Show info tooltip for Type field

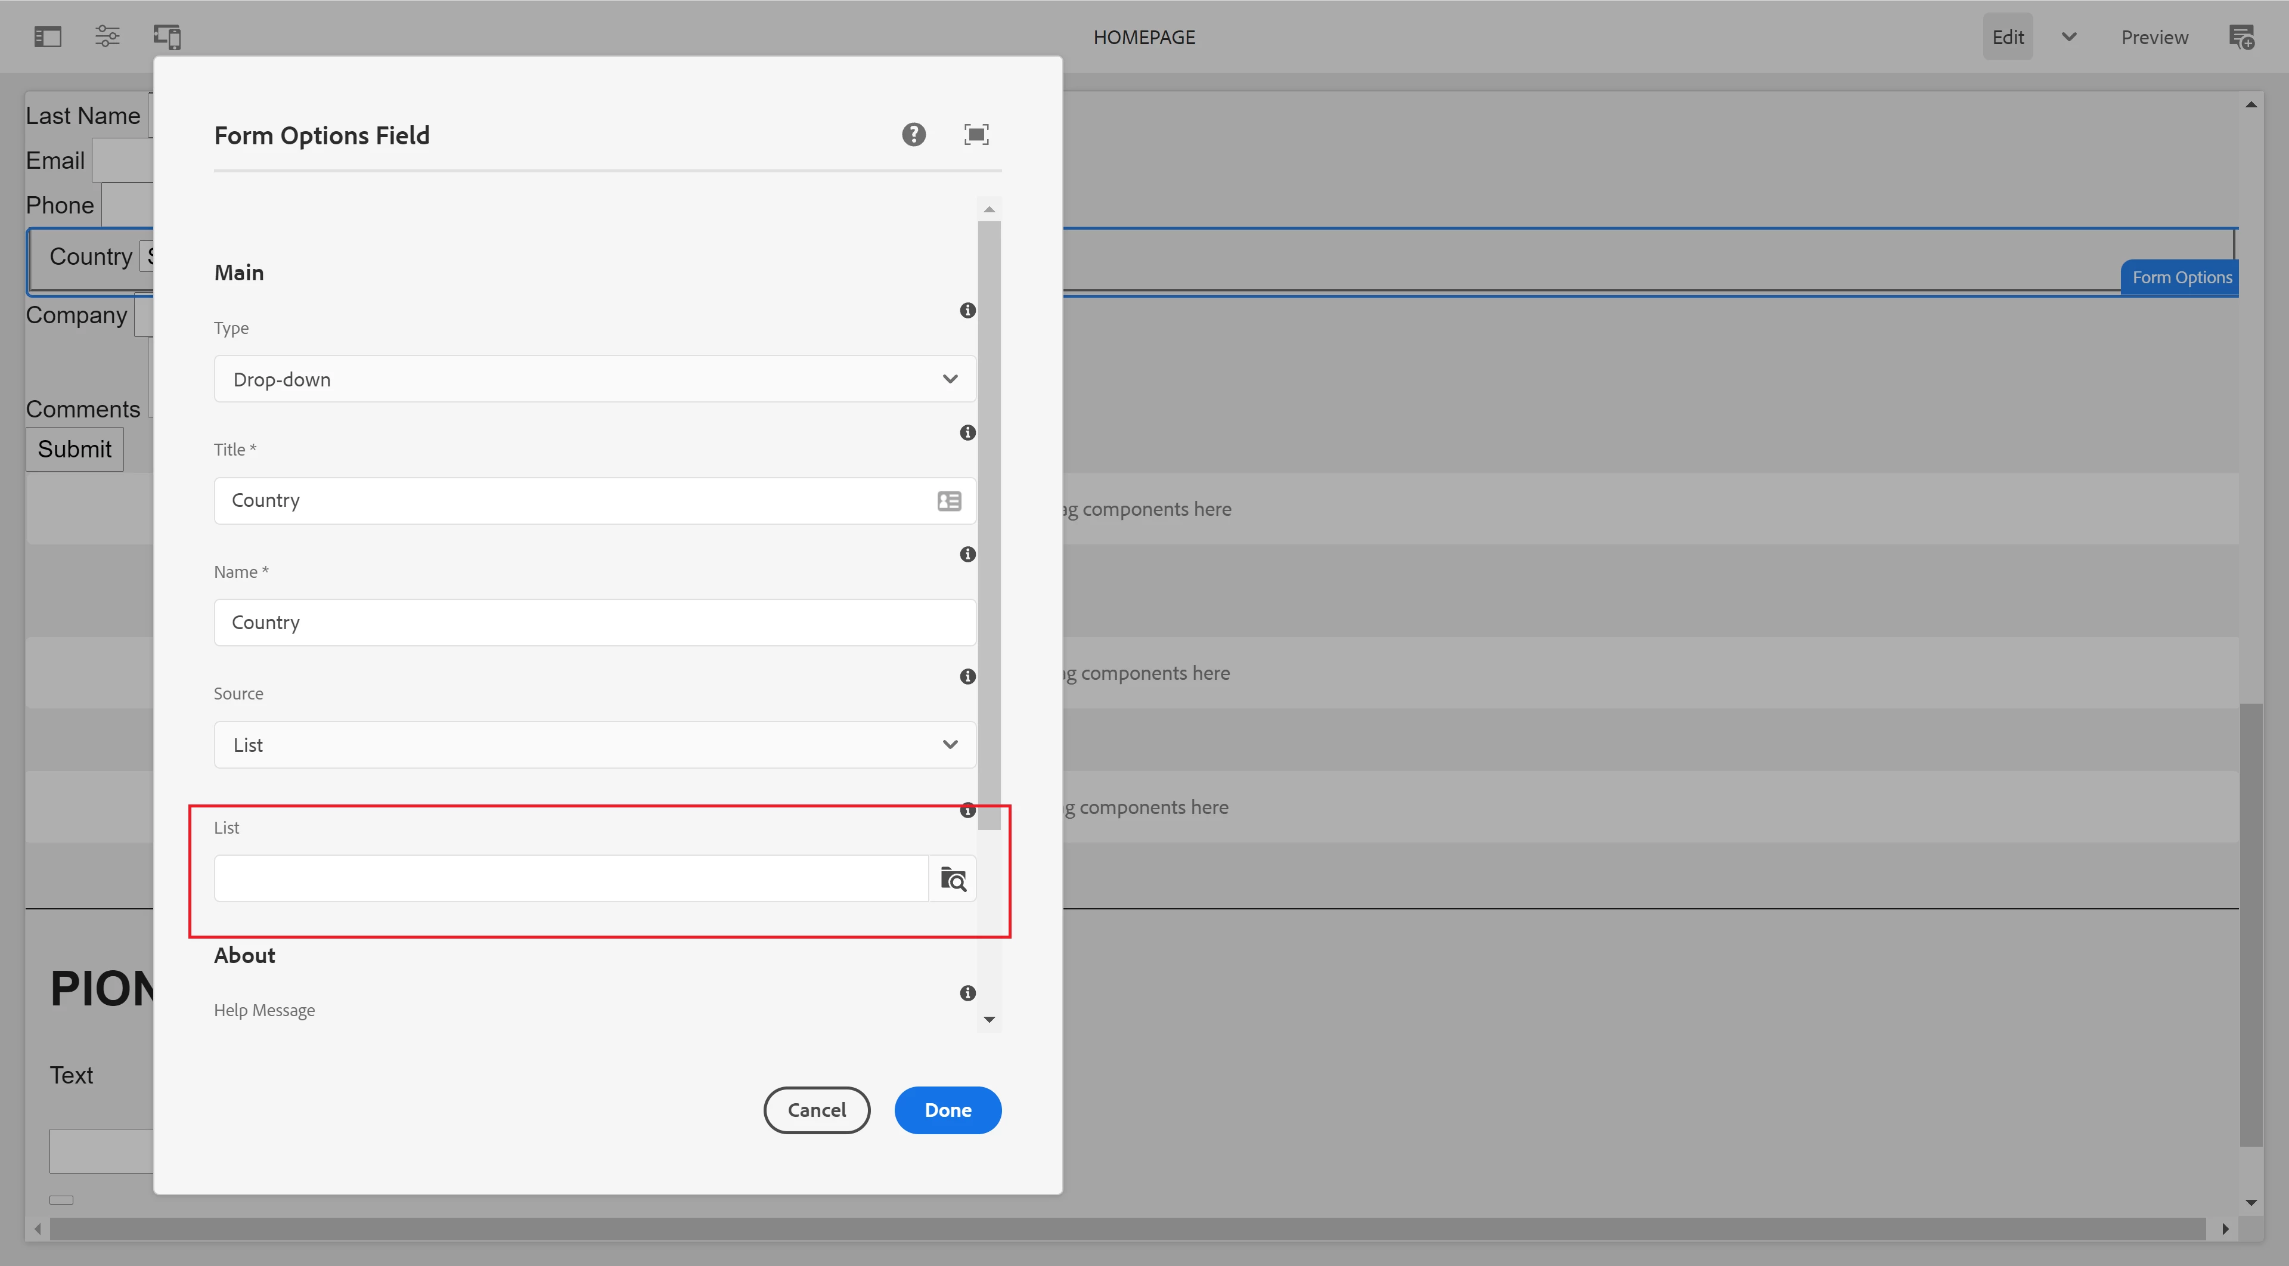tap(967, 310)
